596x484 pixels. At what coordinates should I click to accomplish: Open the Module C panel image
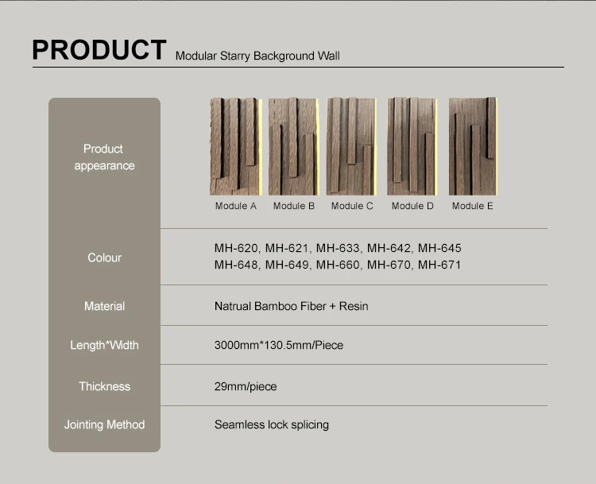[351, 147]
